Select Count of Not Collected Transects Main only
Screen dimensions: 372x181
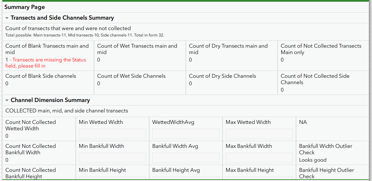(321, 49)
